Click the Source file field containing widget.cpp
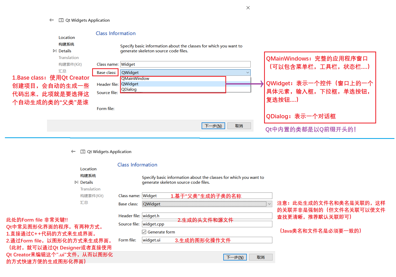396x277 pixels. 207,224
